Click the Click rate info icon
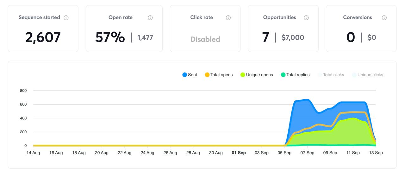Screen dimensions: 405x173 pos(228,18)
